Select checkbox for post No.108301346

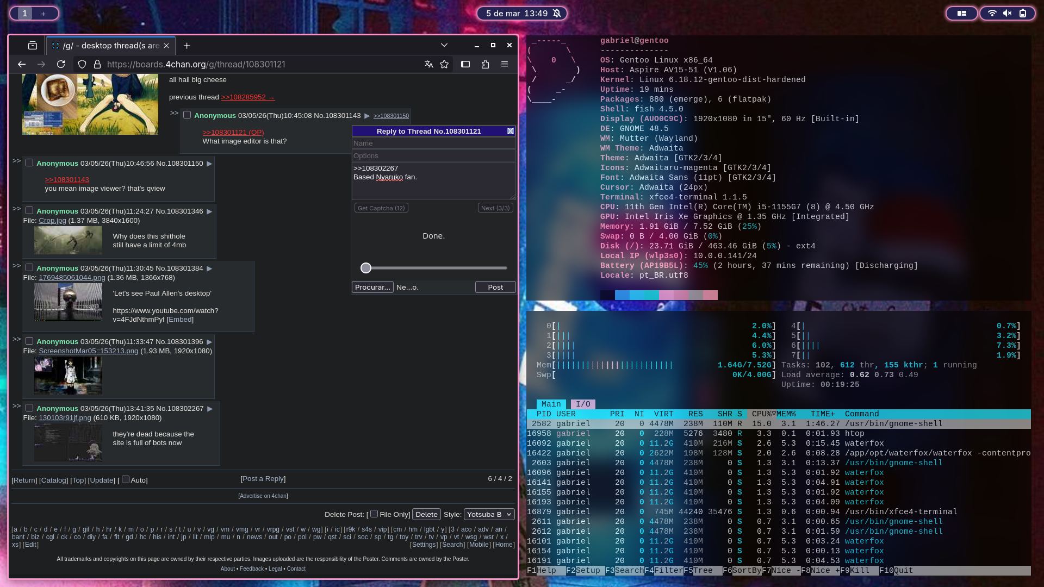click(29, 210)
